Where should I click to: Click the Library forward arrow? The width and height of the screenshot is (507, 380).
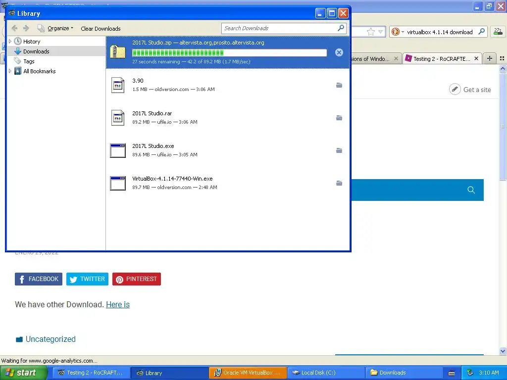point(26,28)
